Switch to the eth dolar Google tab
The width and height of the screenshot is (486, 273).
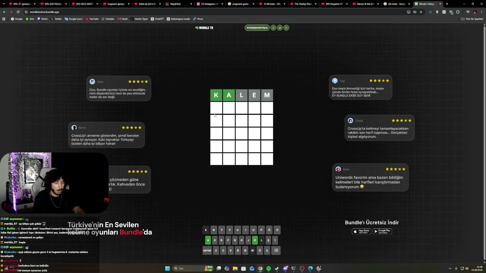[397, 4]
